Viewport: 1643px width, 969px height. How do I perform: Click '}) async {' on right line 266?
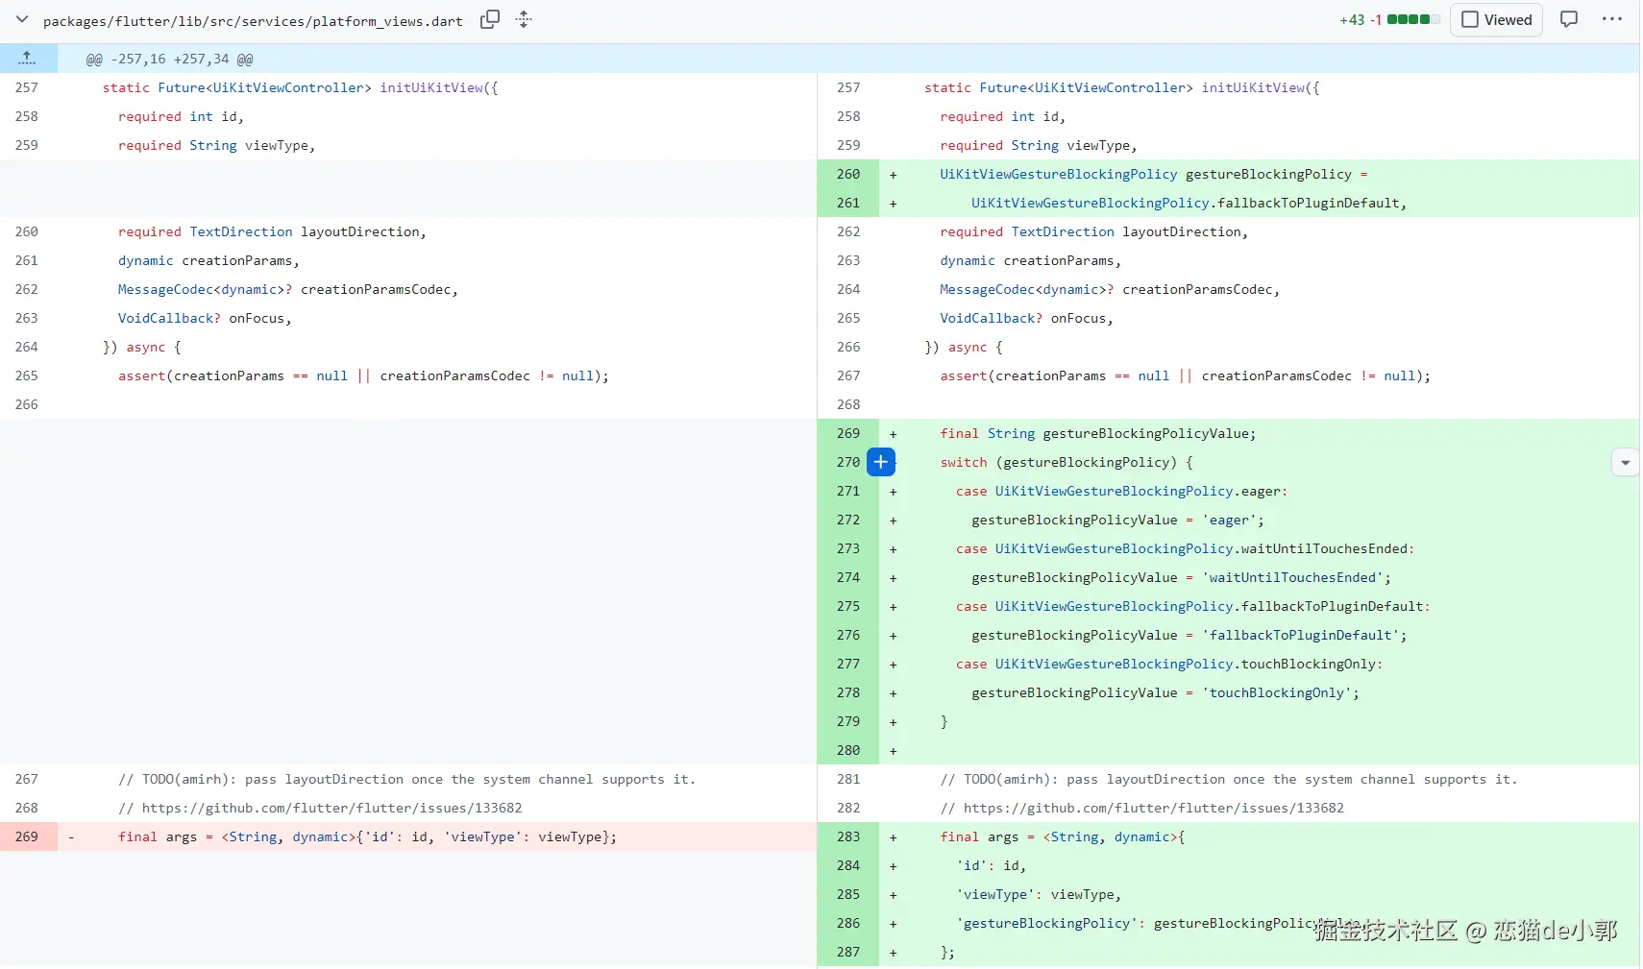(x=964, y=347)
